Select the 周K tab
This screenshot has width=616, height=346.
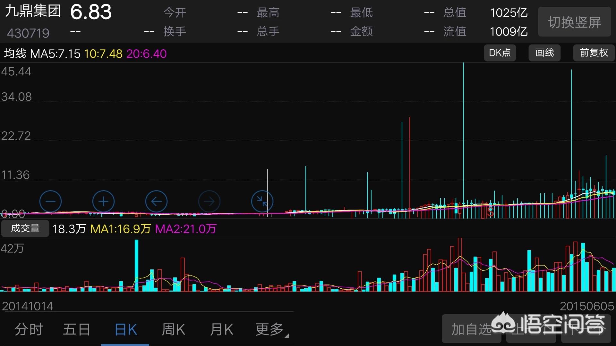[173, 329]
